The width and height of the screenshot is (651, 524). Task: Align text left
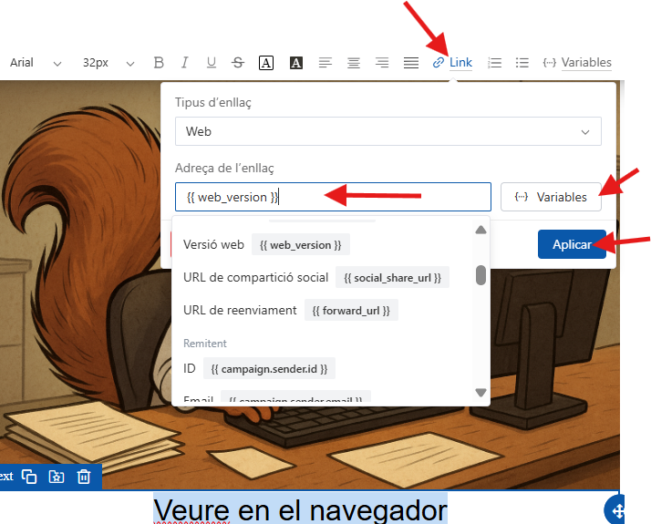click(x=325, y=63)
